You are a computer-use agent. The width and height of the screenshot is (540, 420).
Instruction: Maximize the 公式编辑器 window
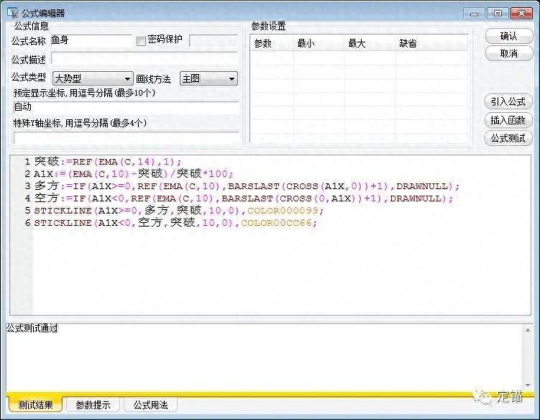498,14
